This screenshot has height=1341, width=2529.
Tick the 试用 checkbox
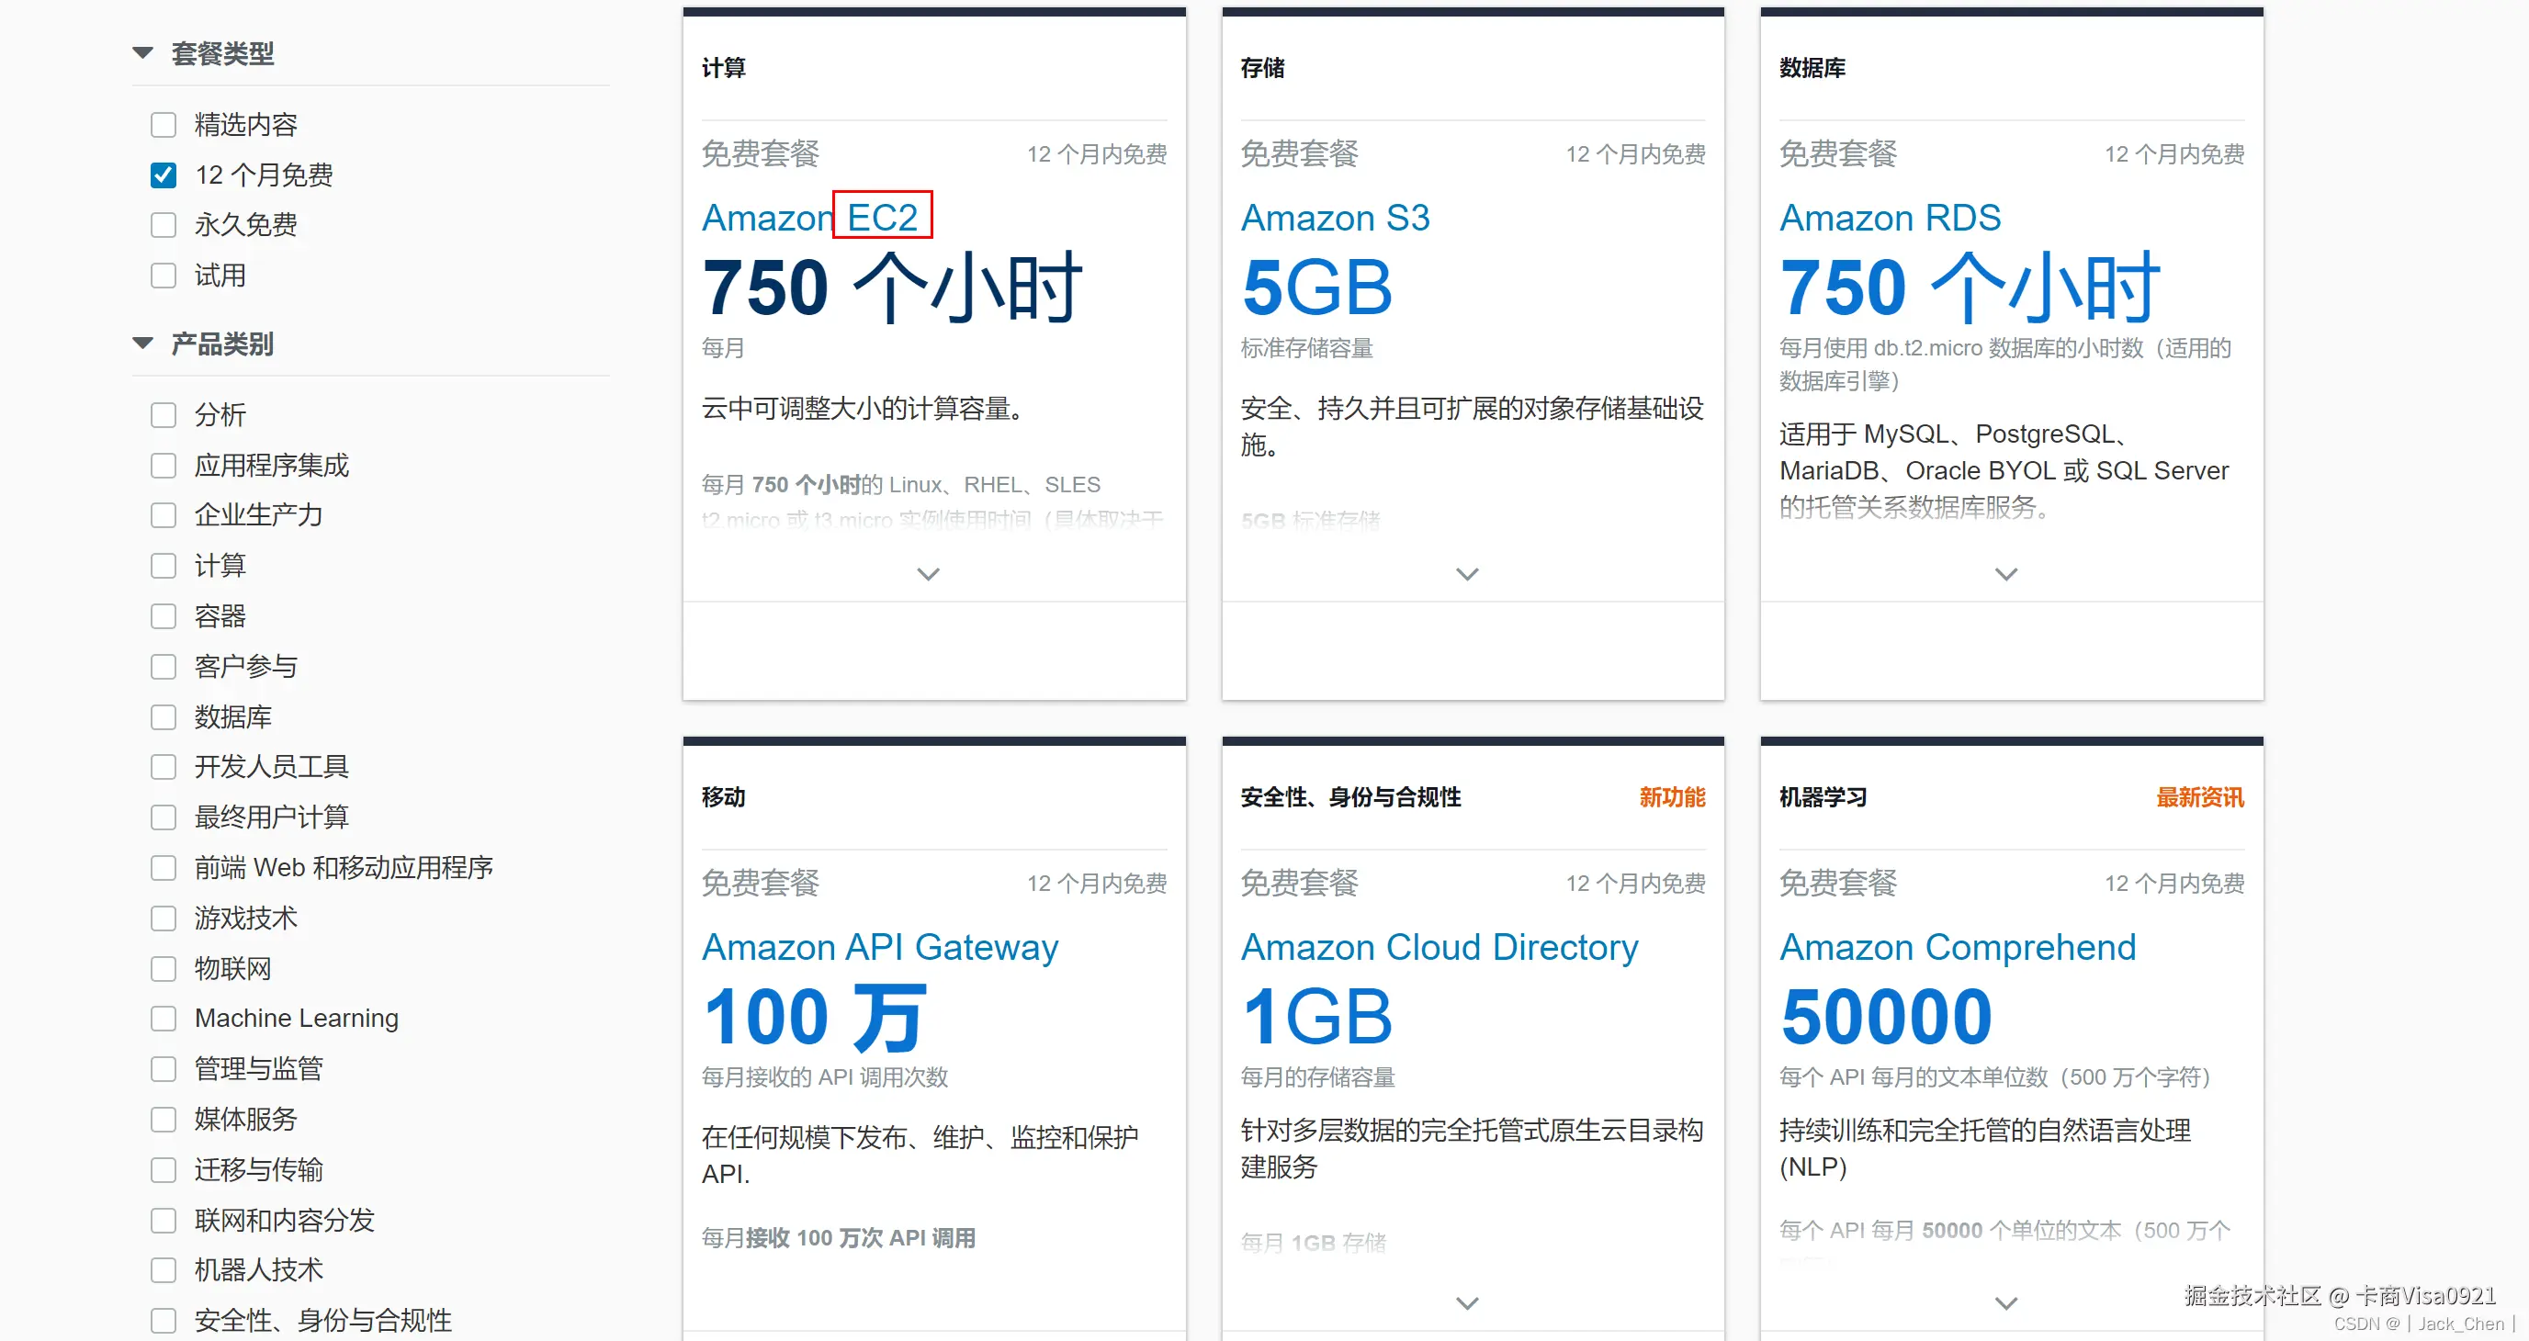[x=164, y=276]
